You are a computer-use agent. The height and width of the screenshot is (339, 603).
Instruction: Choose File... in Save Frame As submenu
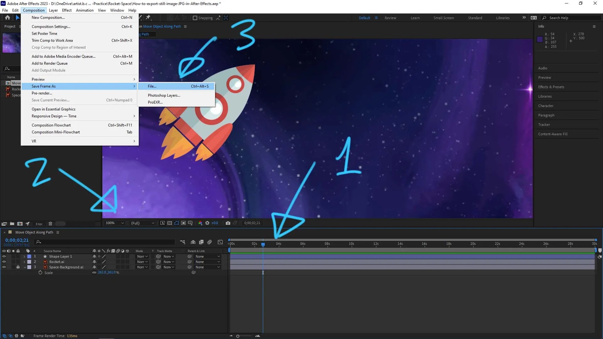pyautogui.click(x=152, y=86)
